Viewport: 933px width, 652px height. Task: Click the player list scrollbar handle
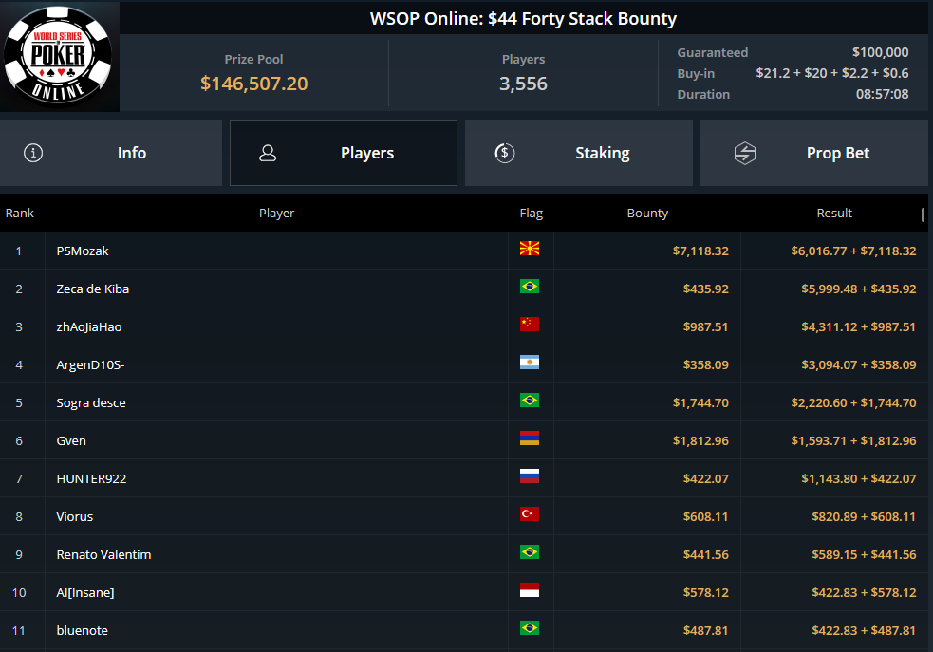(923, 214)
